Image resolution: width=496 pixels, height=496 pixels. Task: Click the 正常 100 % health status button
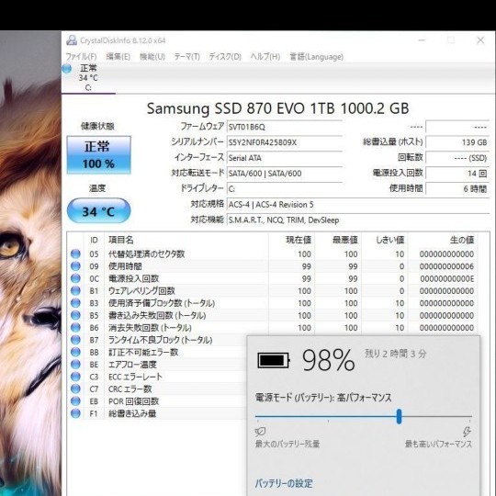pyautogui.click(x=98, y=155)
